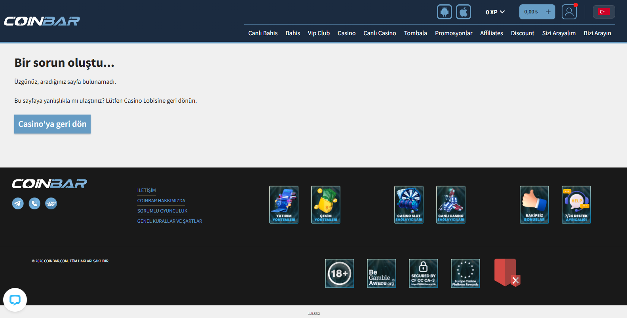Open the SORUMLU OYUNCULUK footer link
The width and height of the screenshot is (627, 318).
pyautogui.click(x=162, y=211)
